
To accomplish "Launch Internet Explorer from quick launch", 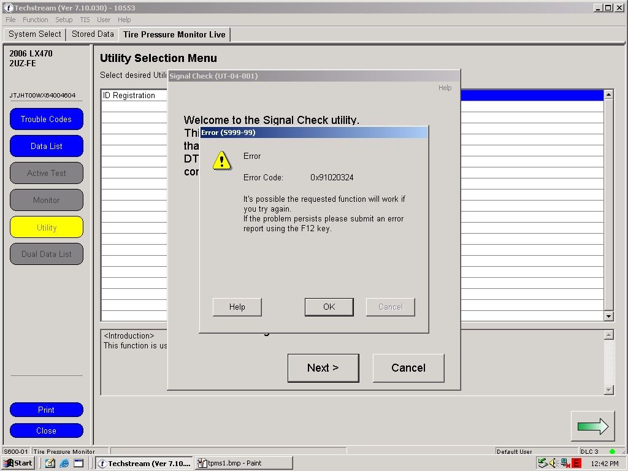I will coord(64,464).
